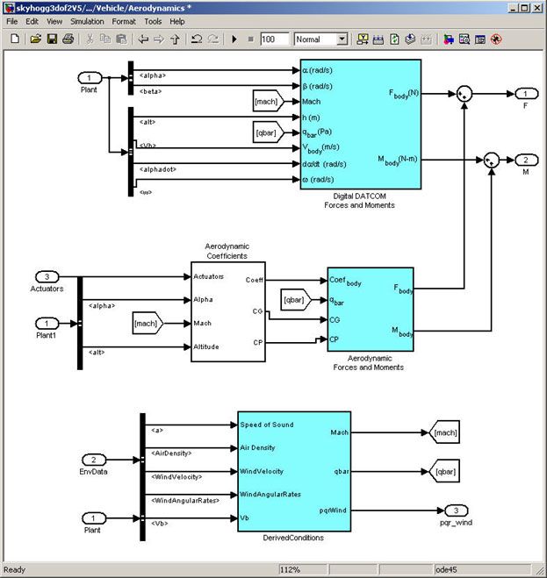Open the Format menu
The image size is (547, 578).
(124, 22)
